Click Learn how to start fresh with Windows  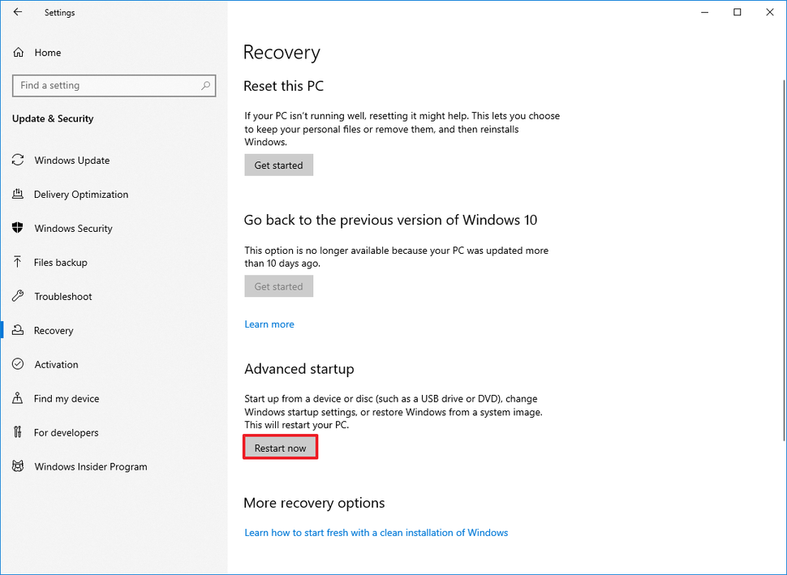(x=376, y=533)
